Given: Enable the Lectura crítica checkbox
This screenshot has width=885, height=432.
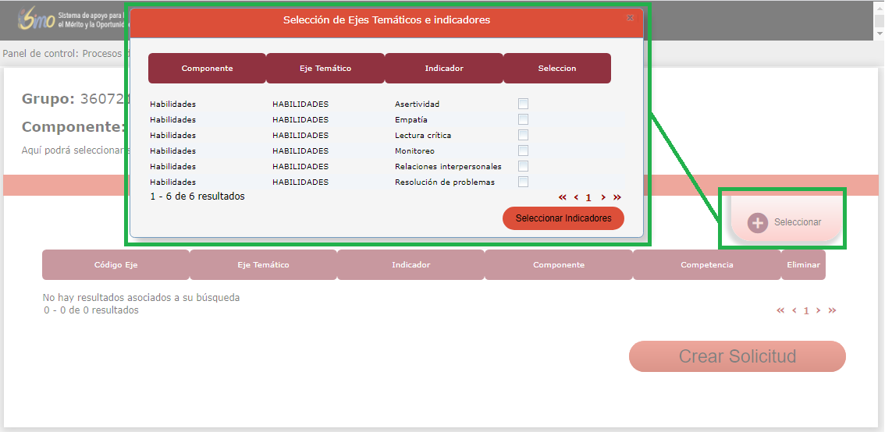Looking at the screenshot, I should coord(523,135).
